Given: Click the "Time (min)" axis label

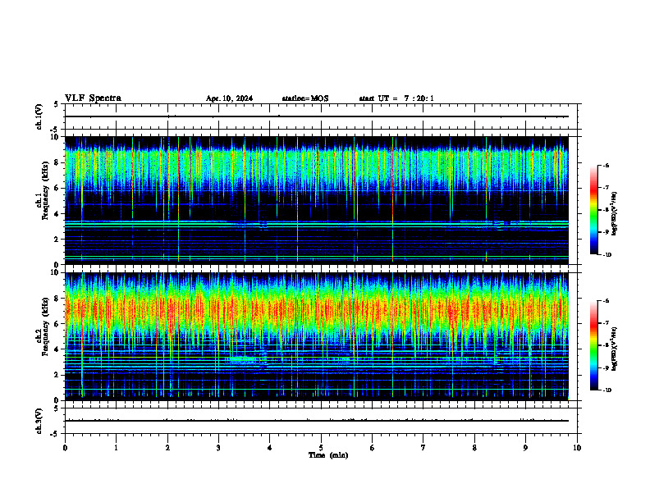Looking at the screenshot, I should coord(328,455).
